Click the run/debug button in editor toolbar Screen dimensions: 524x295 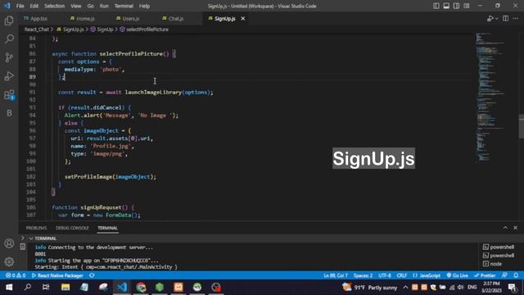tap(490, 19)
